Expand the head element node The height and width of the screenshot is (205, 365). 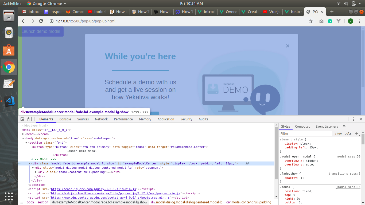pos(23,134)
